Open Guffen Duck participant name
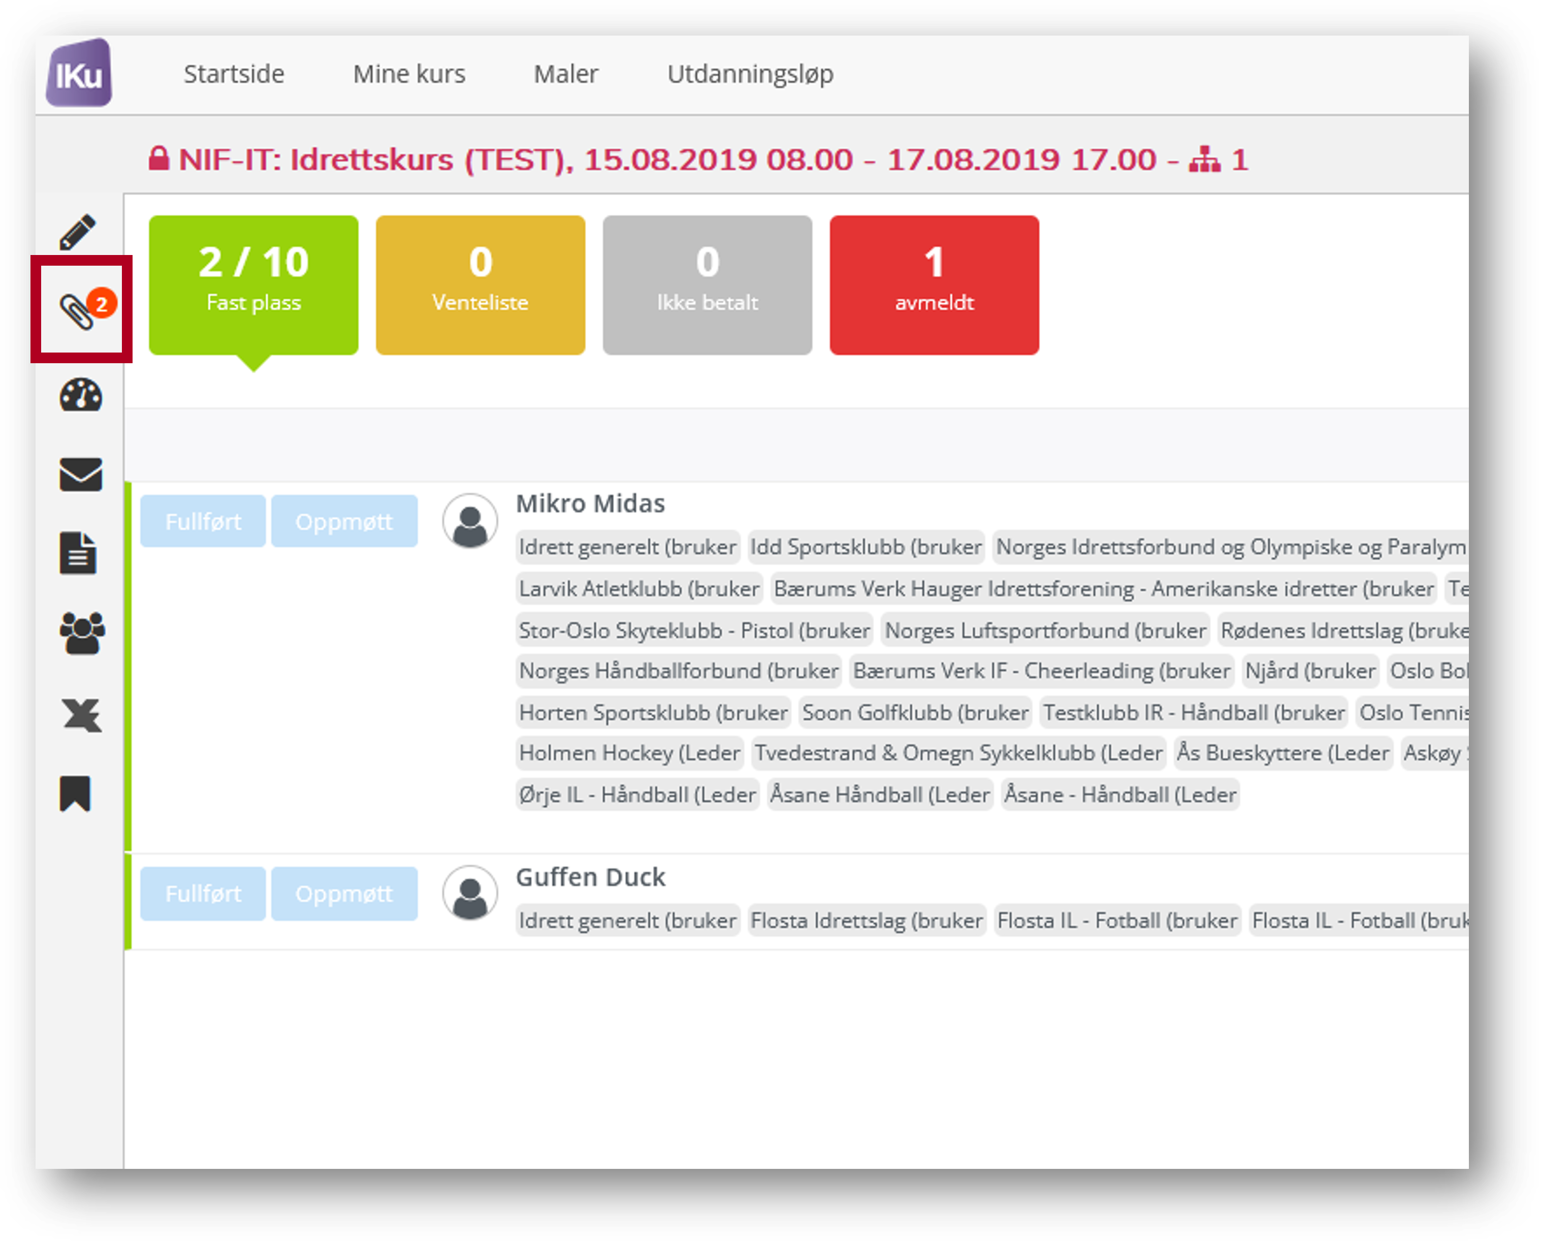Image resolution: width=1541 pixels, height=1241 pixels. pyautogui.click(x=590, y=878)
